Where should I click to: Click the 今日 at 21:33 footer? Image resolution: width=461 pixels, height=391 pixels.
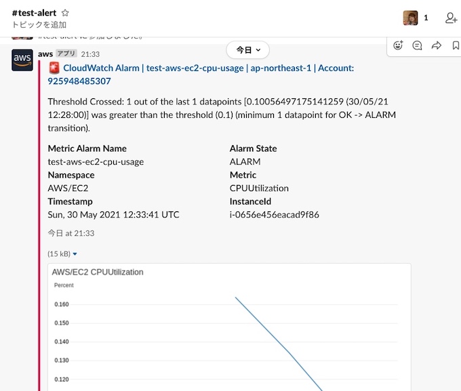(71, 233)
